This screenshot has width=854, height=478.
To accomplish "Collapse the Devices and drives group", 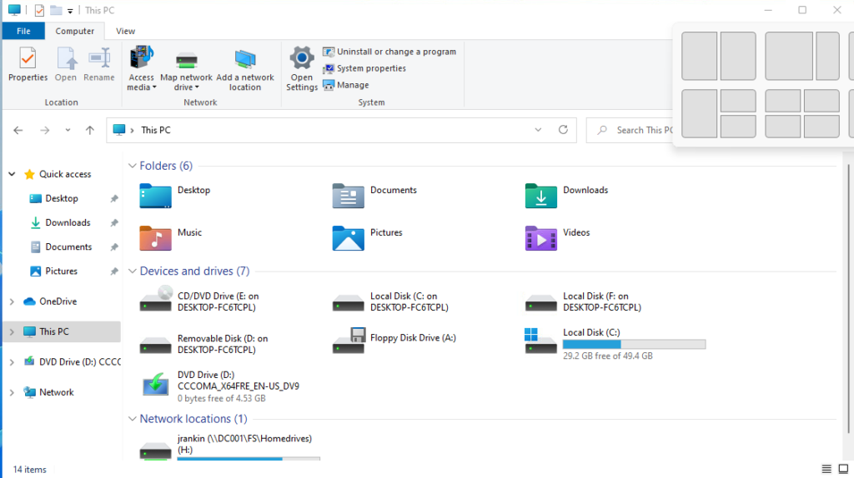I will coord(133,271).
